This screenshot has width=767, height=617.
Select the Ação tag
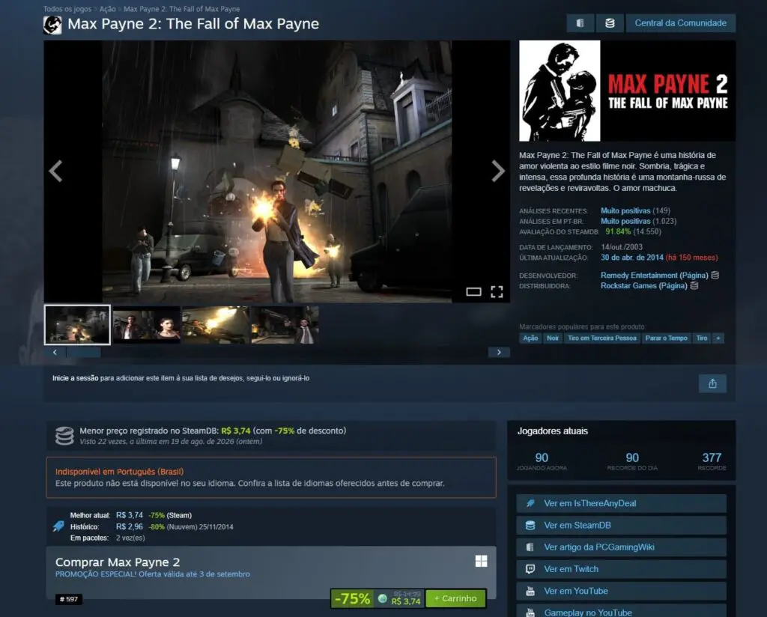pyautogui.click(x=530, y=338)
